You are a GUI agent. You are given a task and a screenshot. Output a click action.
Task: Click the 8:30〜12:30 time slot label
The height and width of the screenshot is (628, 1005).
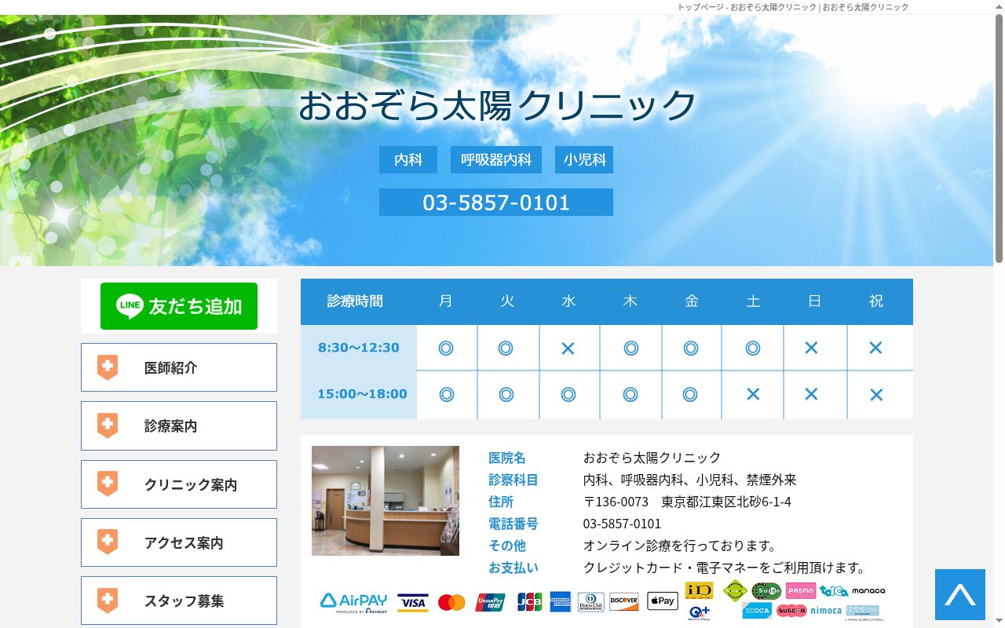(358, 348)
